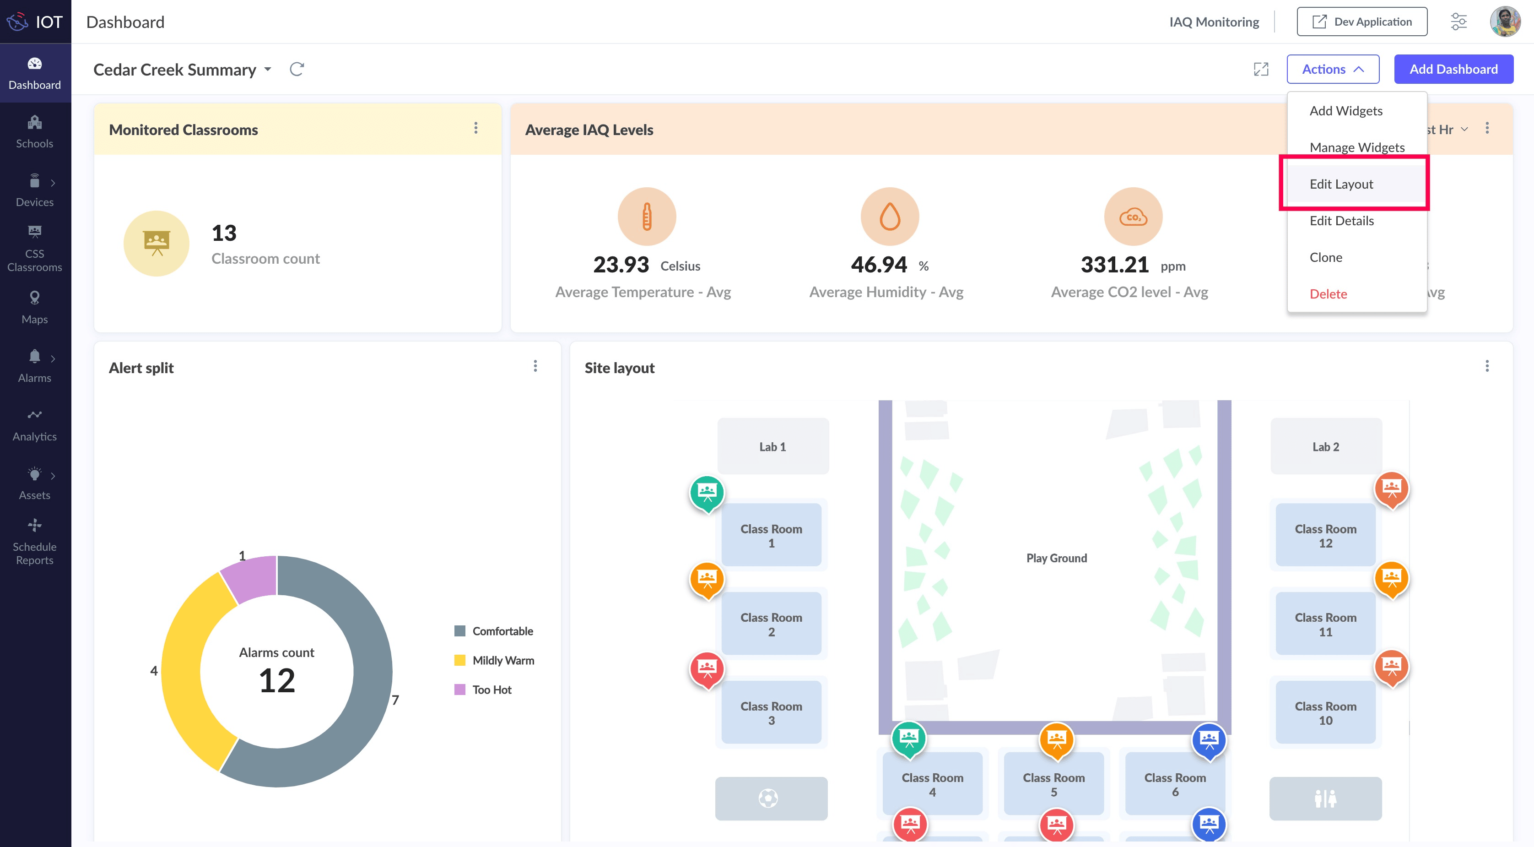
Task: Collapse the Actions dropdown menu
Action: tap(1332, 69)
